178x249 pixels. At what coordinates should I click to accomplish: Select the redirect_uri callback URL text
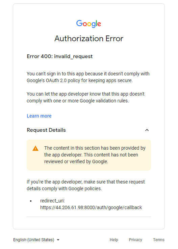(91, 207)
